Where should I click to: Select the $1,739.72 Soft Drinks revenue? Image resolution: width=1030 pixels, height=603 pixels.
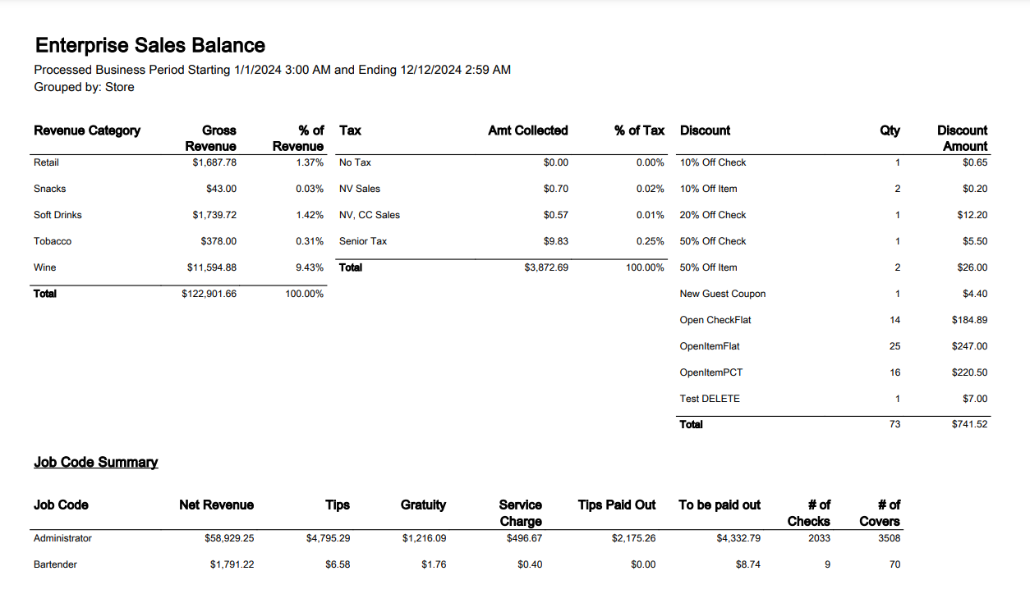214,215
